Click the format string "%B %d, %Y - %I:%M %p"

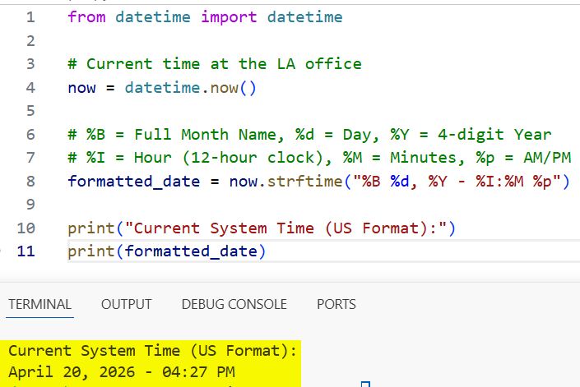(x=457, y=182)
